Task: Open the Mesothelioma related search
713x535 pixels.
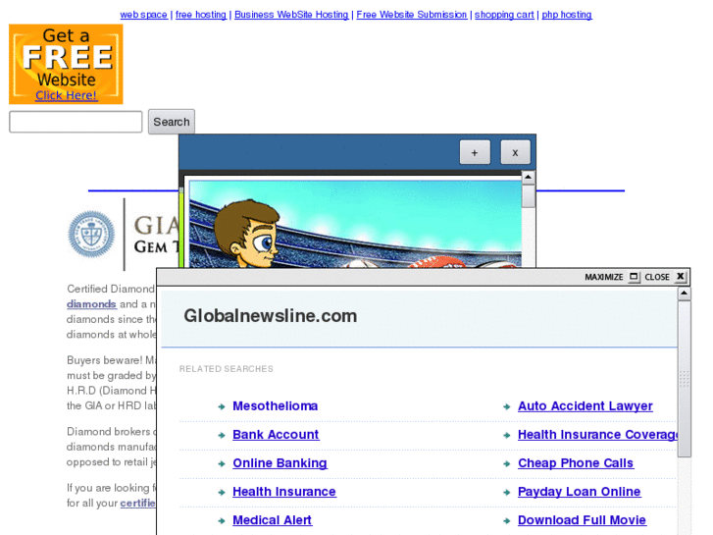Action: (276, 405)
